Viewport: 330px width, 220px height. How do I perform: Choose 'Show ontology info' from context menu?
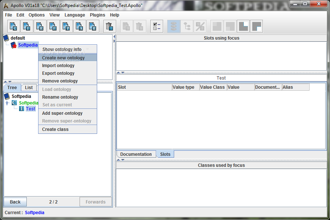(x=67, y=49)
